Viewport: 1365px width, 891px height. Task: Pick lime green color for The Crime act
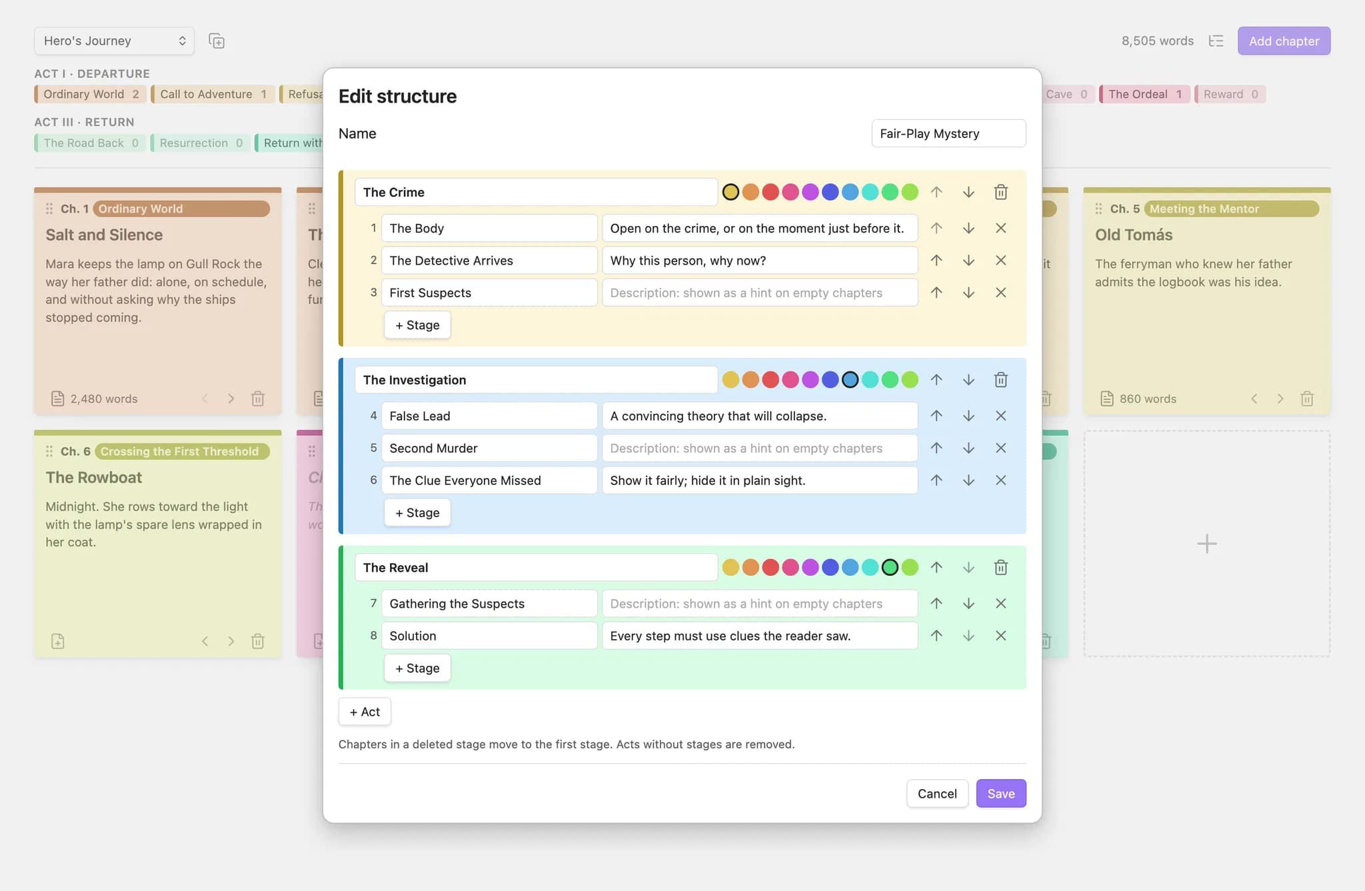point(910,192)
